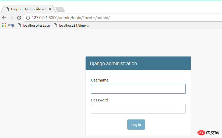Click the Username: label
Image resolution: width=222 pixels, height=138 pixels.
100,80
